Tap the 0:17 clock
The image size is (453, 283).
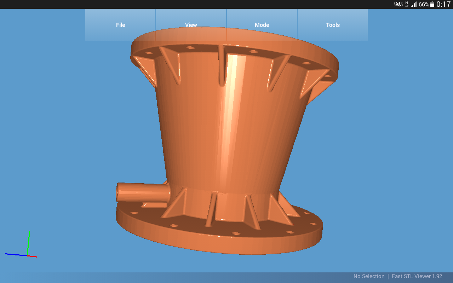click(x=443, y=4)
